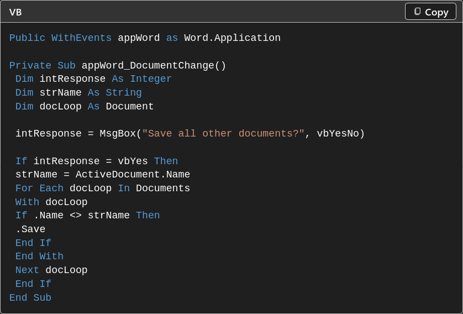Image resolution: width=463 pixels, height=314 pixels.
Task: Click 'Dim strName As String' line
Action: 78,93
